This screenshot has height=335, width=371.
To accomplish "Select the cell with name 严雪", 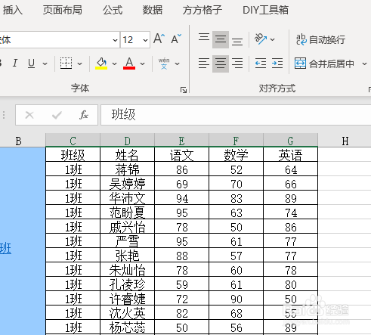I will click(x=127, y=240).
